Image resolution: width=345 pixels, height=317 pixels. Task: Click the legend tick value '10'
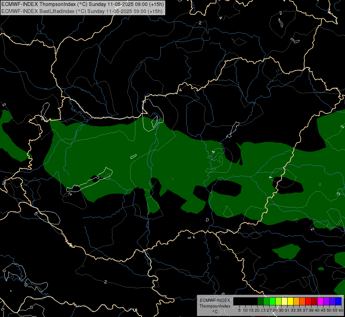(x=245, y=310)
